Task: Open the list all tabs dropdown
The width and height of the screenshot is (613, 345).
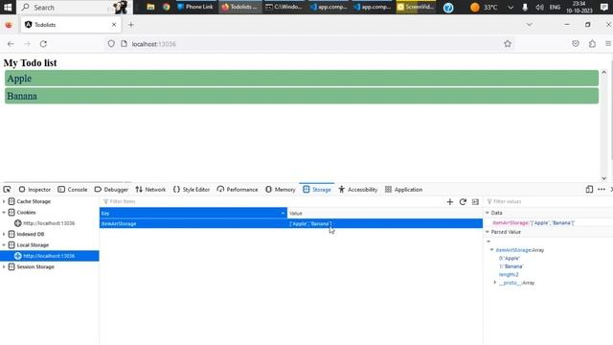Action: (x=530, y=25)
